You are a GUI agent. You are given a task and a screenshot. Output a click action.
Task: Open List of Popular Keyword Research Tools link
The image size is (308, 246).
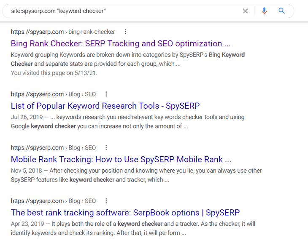click(x=105, y=106)
